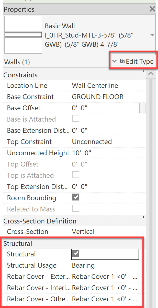Click the Top is Attached checkbox

pyautogui.click(x=76, y=175)
